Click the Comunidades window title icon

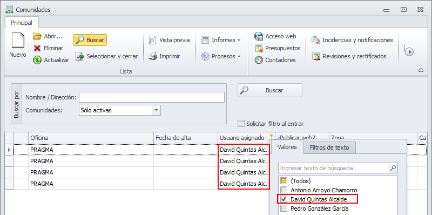tap(9, 9)
